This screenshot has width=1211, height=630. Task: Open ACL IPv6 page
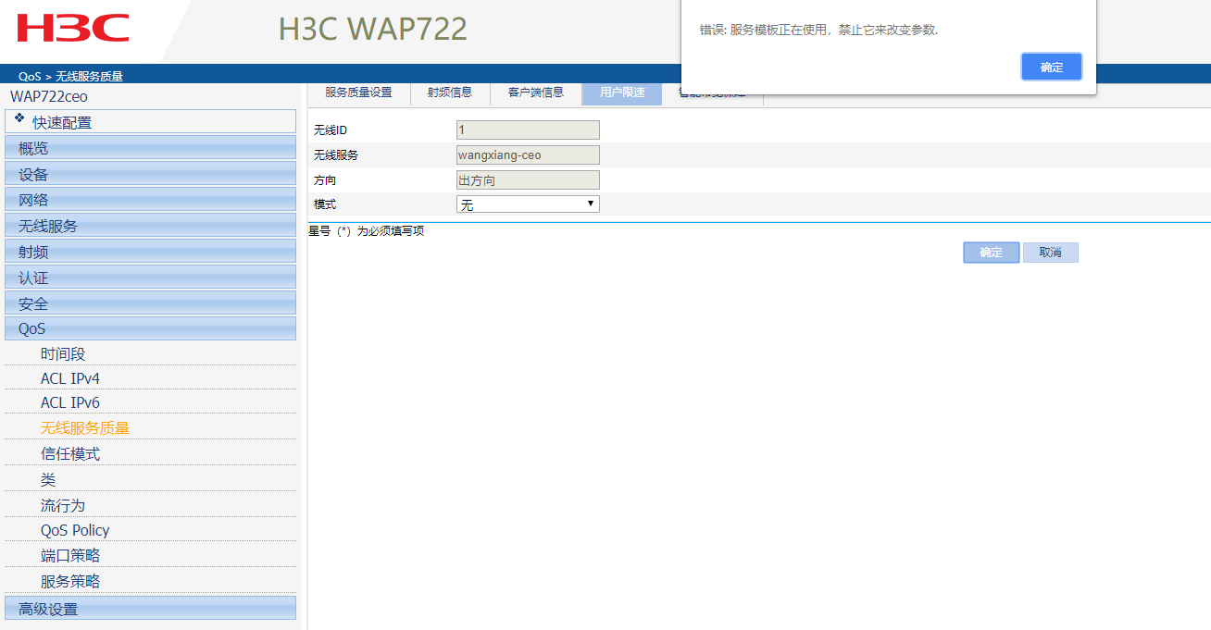(70, 402)
